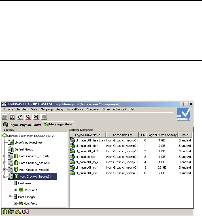
Task: Launch Recovery Guru stethoscope icon
Action: [x=28, y=117]
